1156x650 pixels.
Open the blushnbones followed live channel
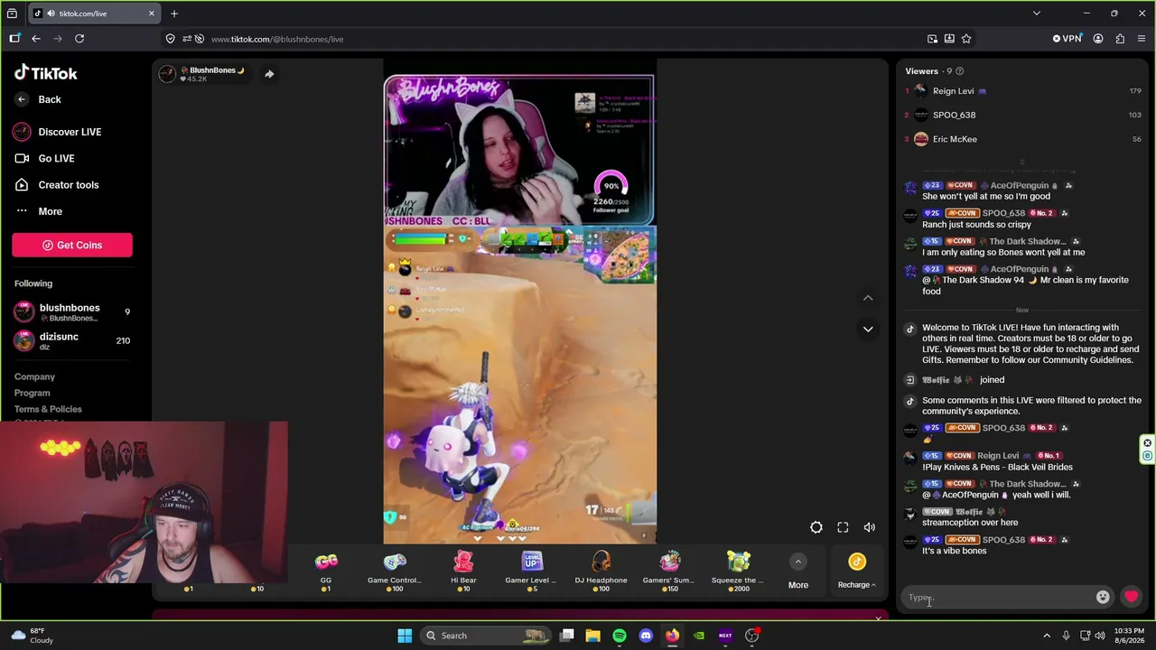tap(72, 312)
